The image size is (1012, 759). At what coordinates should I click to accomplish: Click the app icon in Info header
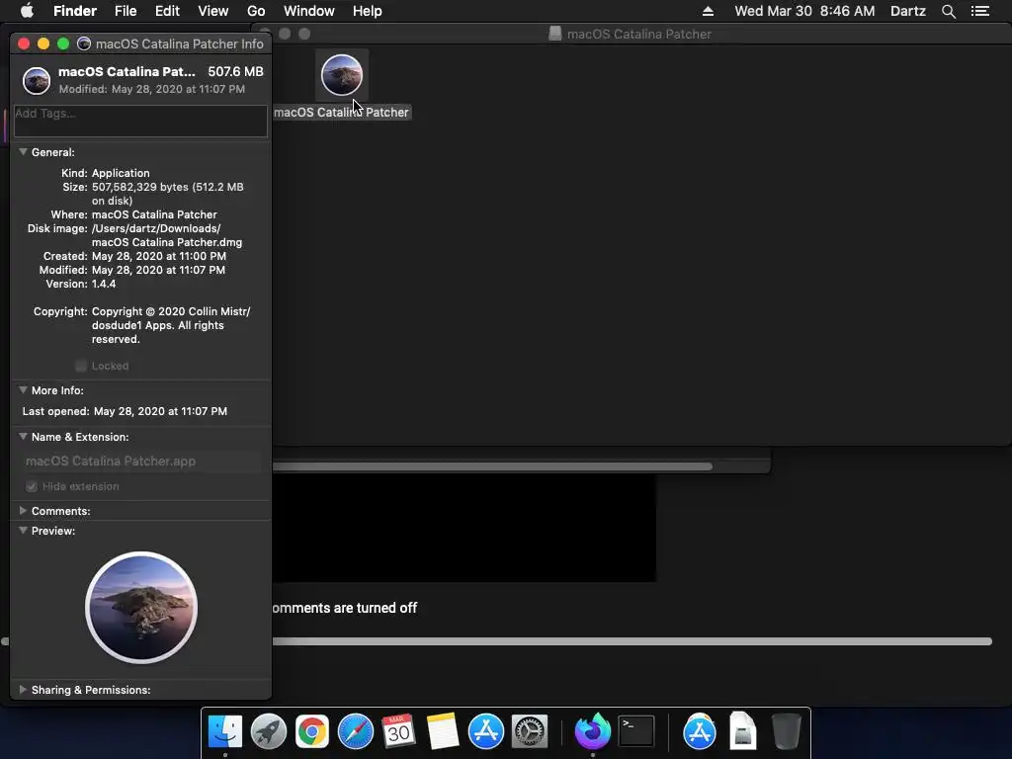point(37,81)
